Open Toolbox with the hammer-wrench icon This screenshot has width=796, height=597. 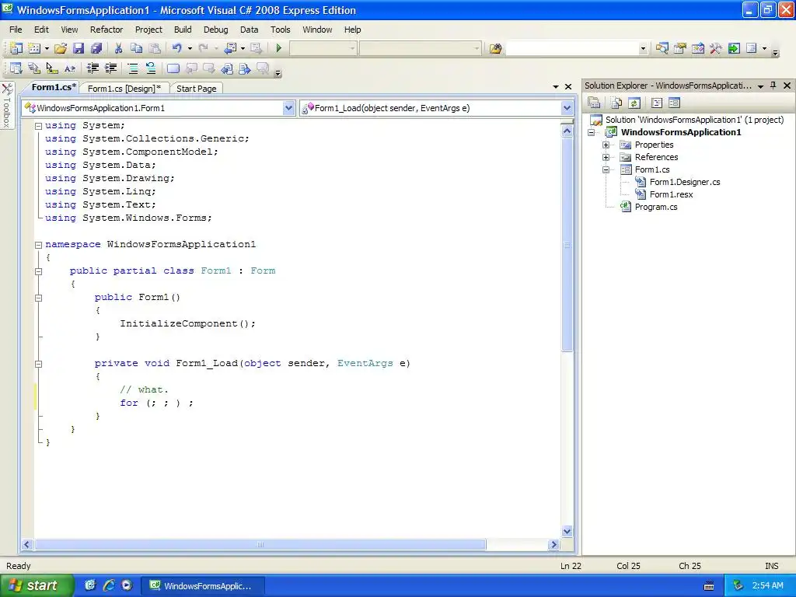pos(716,48)
